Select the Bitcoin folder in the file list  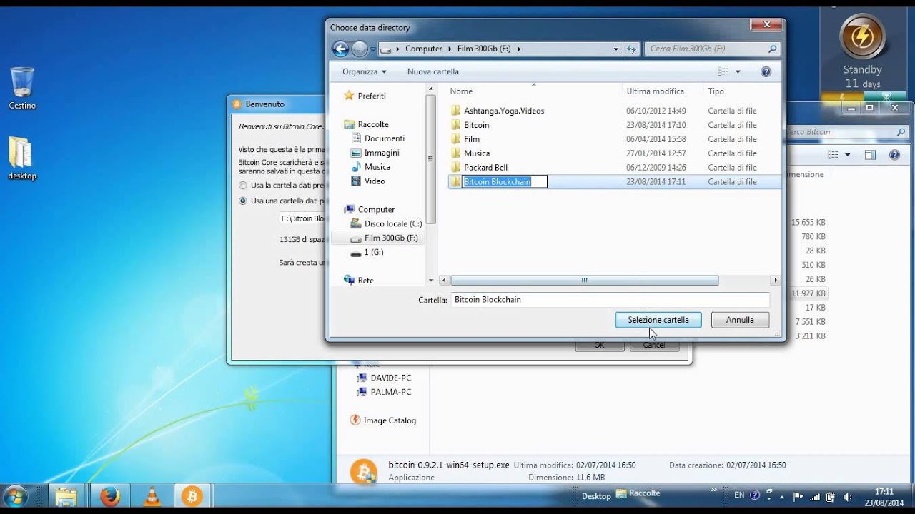[476, 125]
